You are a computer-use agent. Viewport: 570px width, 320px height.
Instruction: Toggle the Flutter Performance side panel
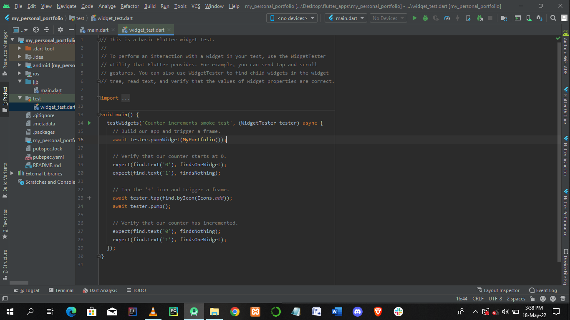pyautogui.click(x=565, y=212)
